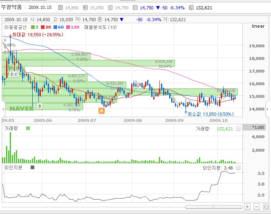Click the orange A event marker

pyautogui.click(x=102, y=110)
